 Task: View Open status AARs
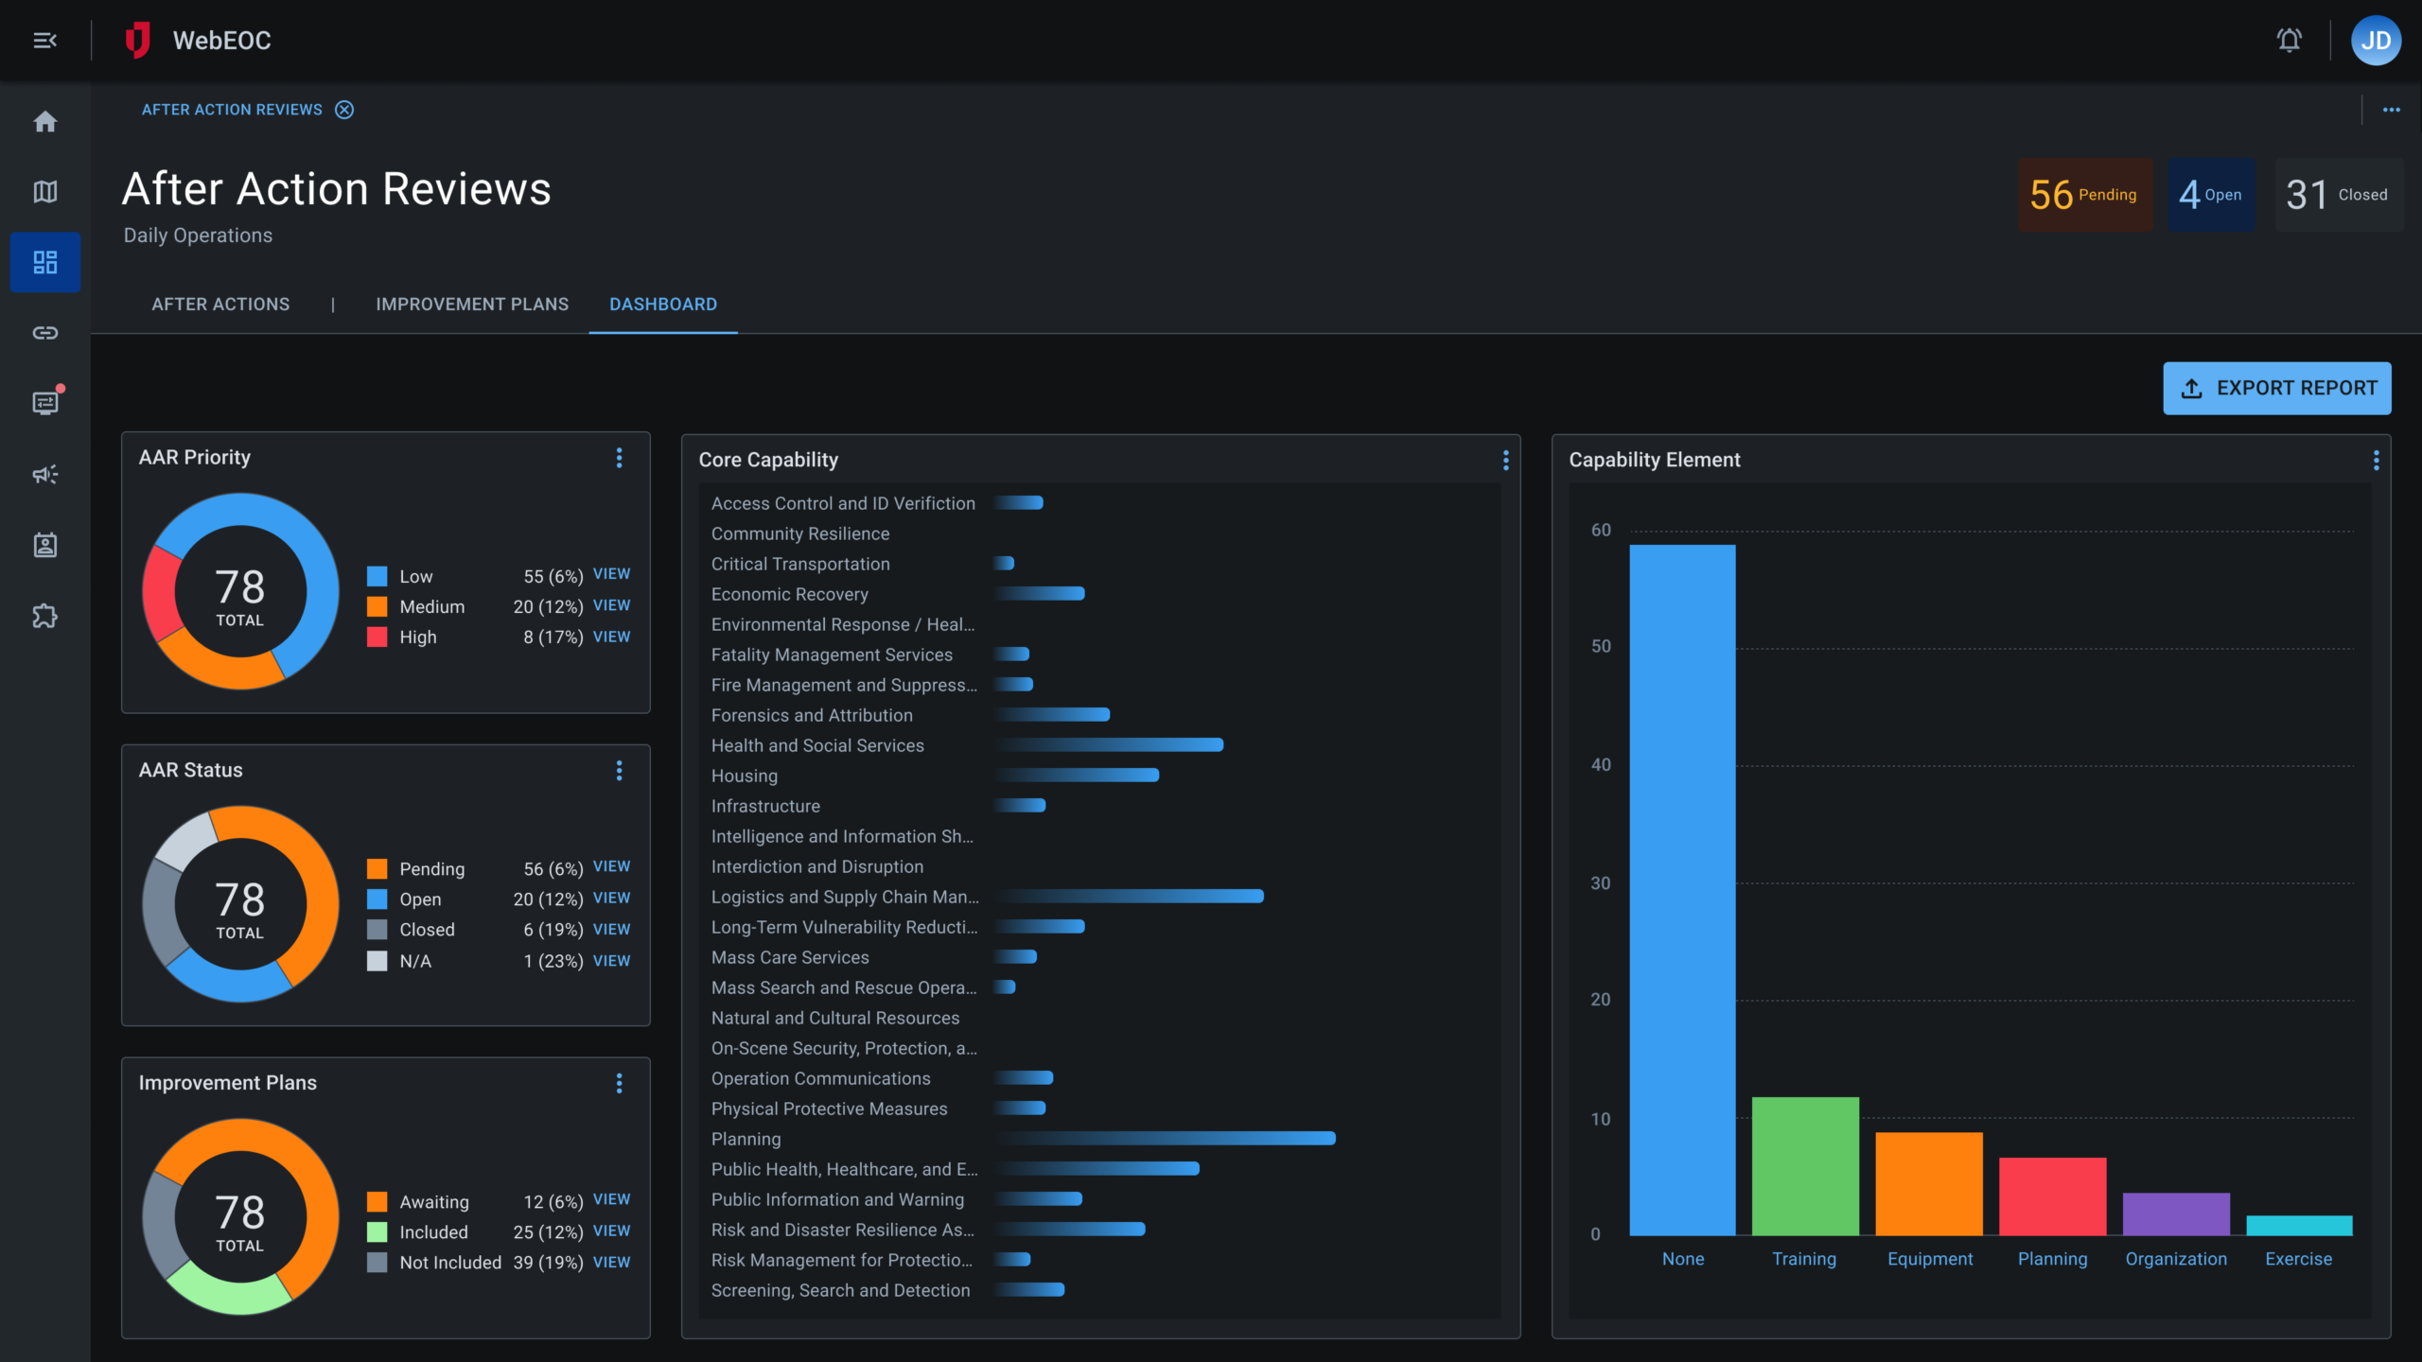click(x=611, y=898)
